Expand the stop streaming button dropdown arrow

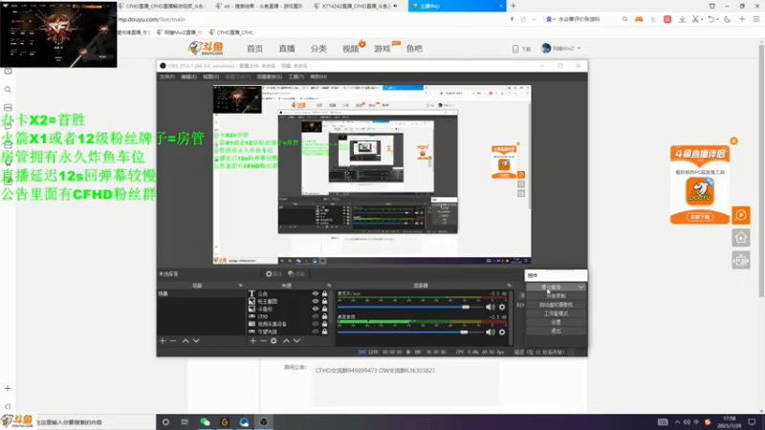coord(580,288)
